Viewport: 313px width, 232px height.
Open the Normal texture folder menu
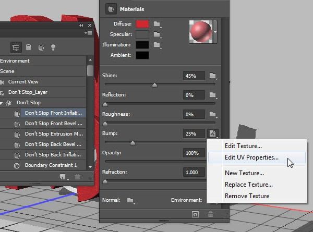click(x=130, y=200)
